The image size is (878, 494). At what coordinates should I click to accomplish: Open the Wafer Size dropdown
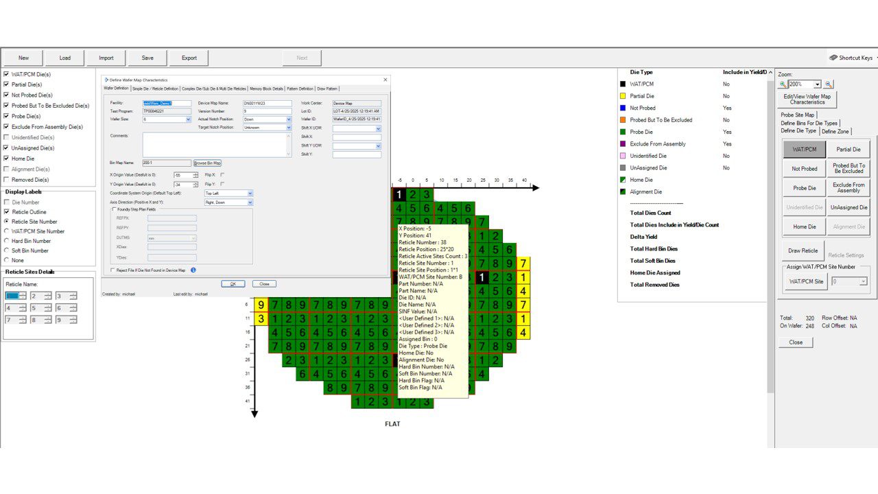(x=189, y=119)
